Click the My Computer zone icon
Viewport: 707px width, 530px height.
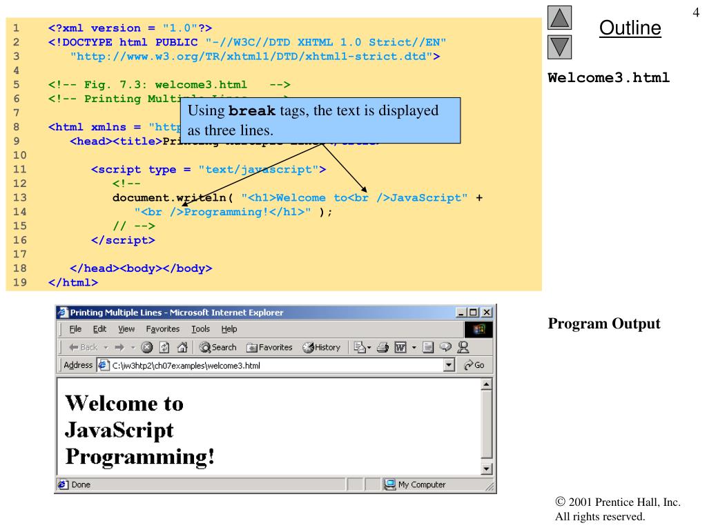(x=389, y=485)
